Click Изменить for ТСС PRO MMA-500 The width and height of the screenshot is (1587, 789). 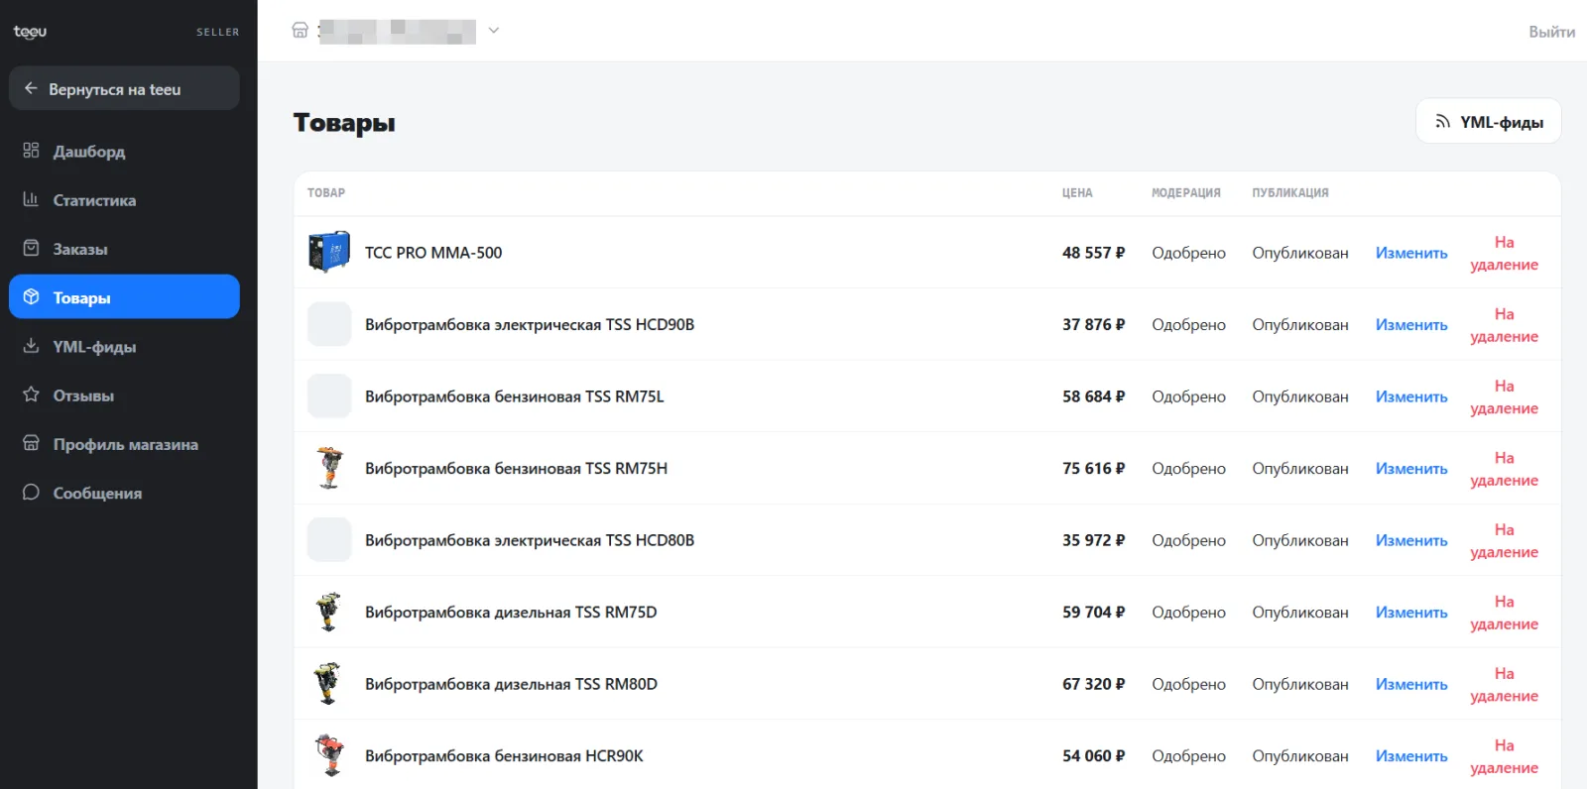click(x=1411, y=253)
